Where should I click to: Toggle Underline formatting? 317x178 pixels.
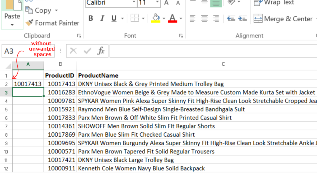click(x=114, y=18)
